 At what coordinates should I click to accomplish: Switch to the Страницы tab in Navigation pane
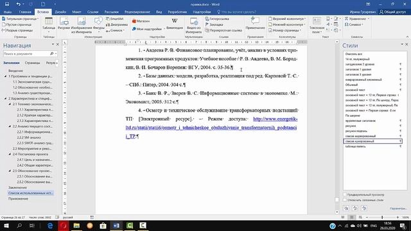click(x=32, y=63)
